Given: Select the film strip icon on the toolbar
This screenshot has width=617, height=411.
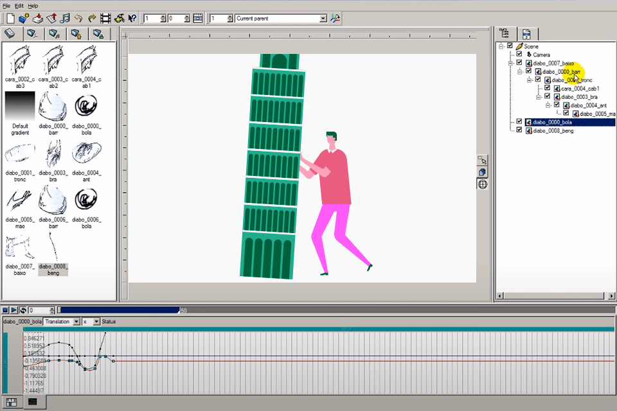Looking at the screenshot, I should pyautogui.click(x=104, y=19).
